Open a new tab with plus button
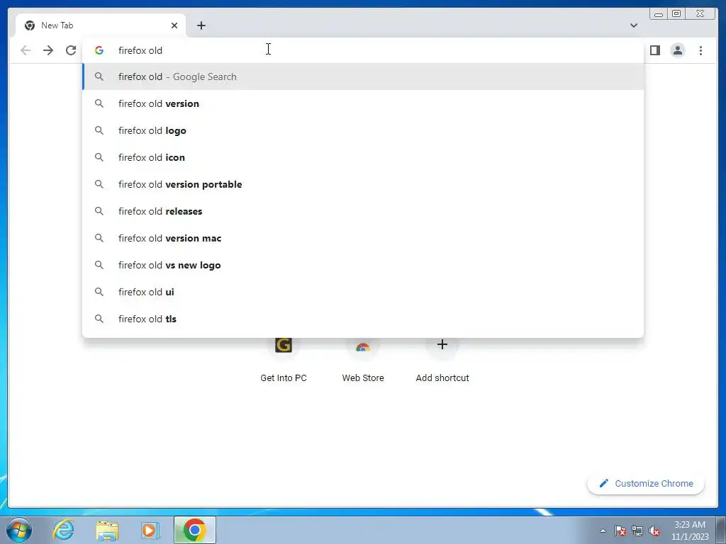 tap(201, 25)
